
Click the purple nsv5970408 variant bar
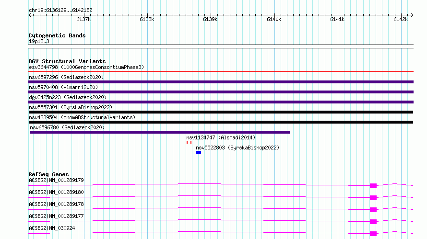221,92
